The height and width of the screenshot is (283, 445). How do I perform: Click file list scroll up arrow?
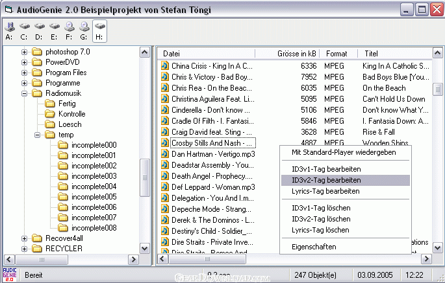(437, 52)
